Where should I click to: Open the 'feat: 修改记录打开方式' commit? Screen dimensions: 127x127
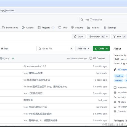coord(35,107)
